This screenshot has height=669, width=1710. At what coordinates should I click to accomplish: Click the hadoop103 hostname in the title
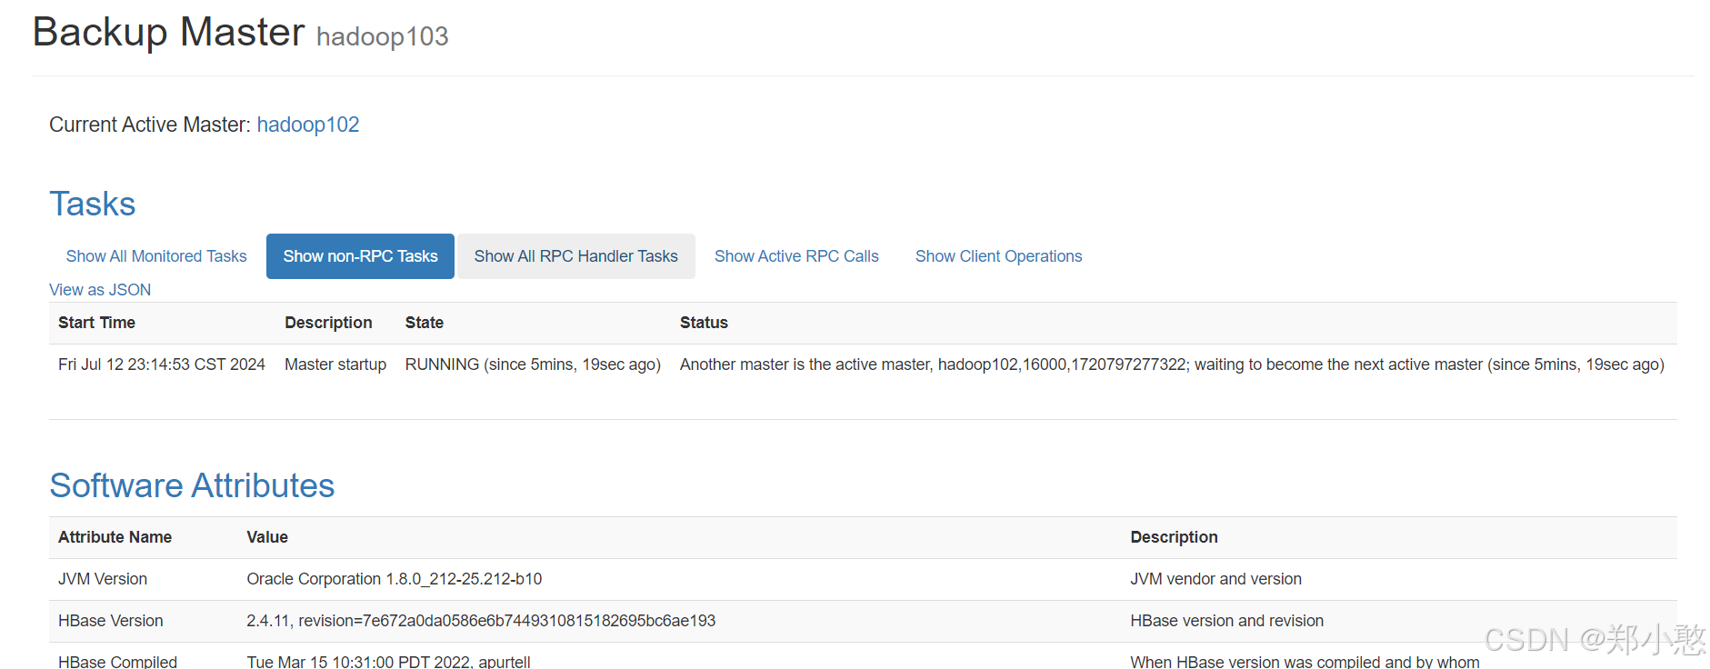[382, 36]
